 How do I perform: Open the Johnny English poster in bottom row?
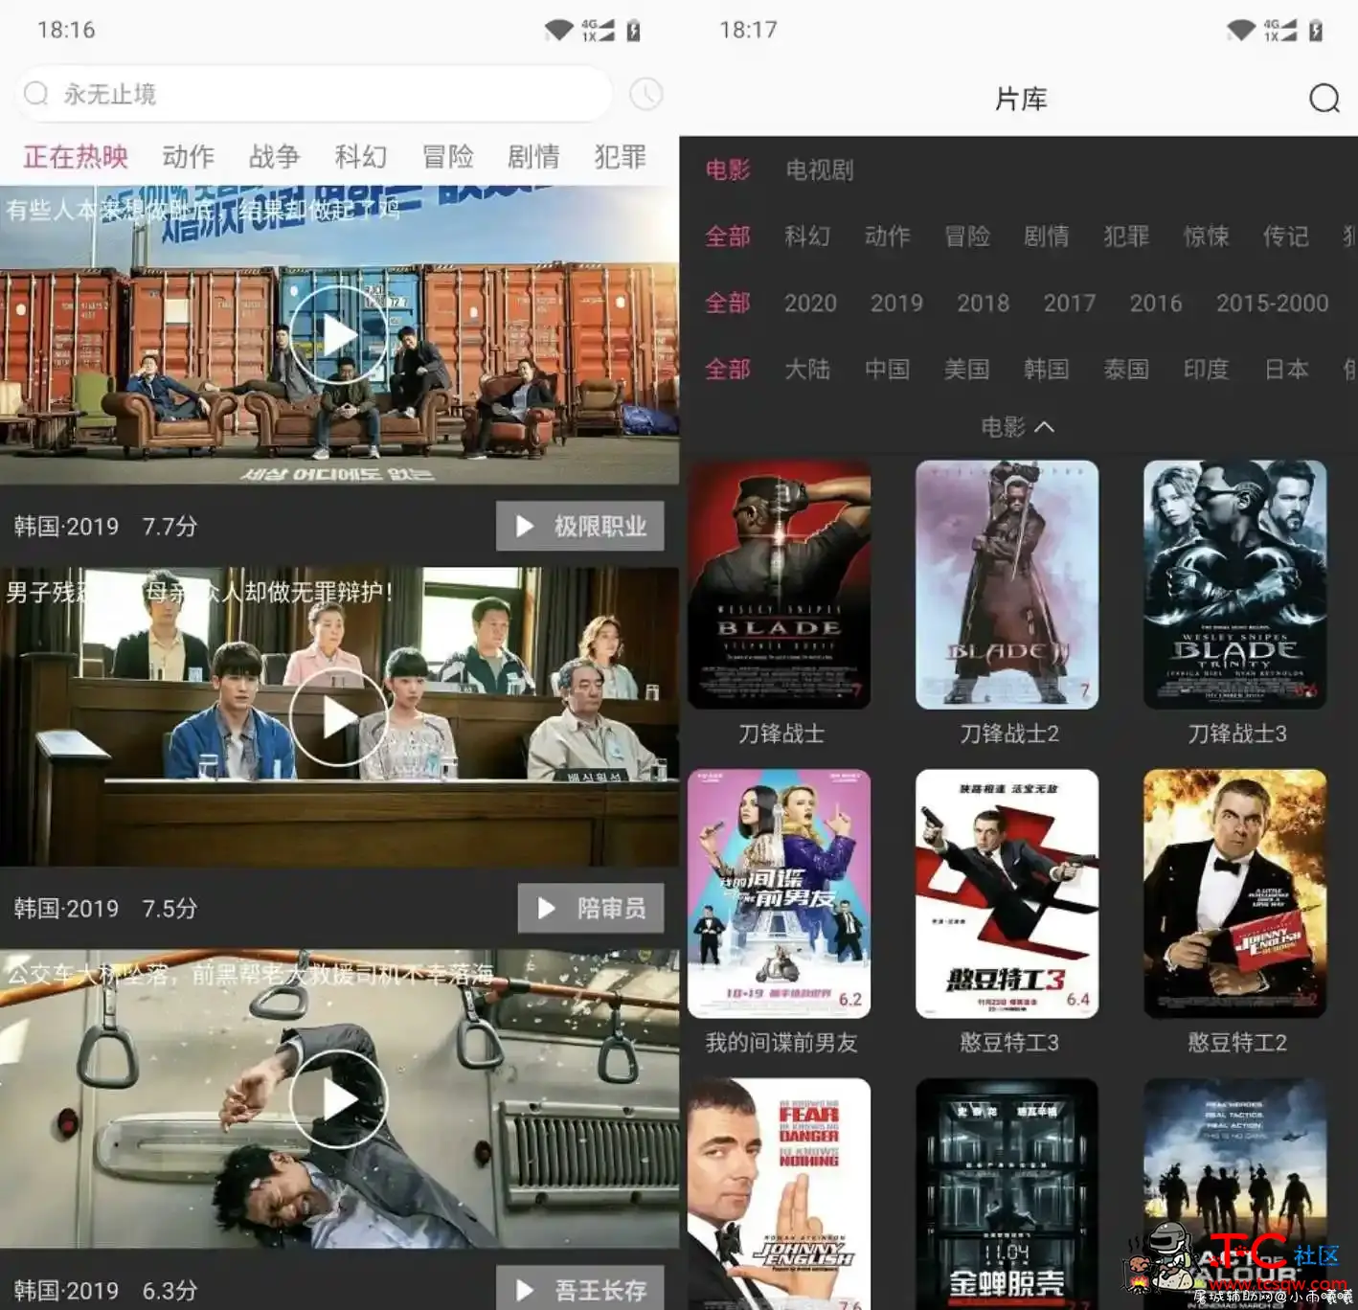pos(780,1194)
